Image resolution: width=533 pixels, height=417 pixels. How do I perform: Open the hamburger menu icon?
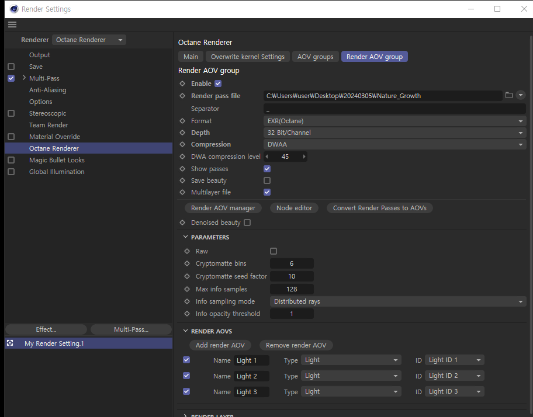coord(12,25)
